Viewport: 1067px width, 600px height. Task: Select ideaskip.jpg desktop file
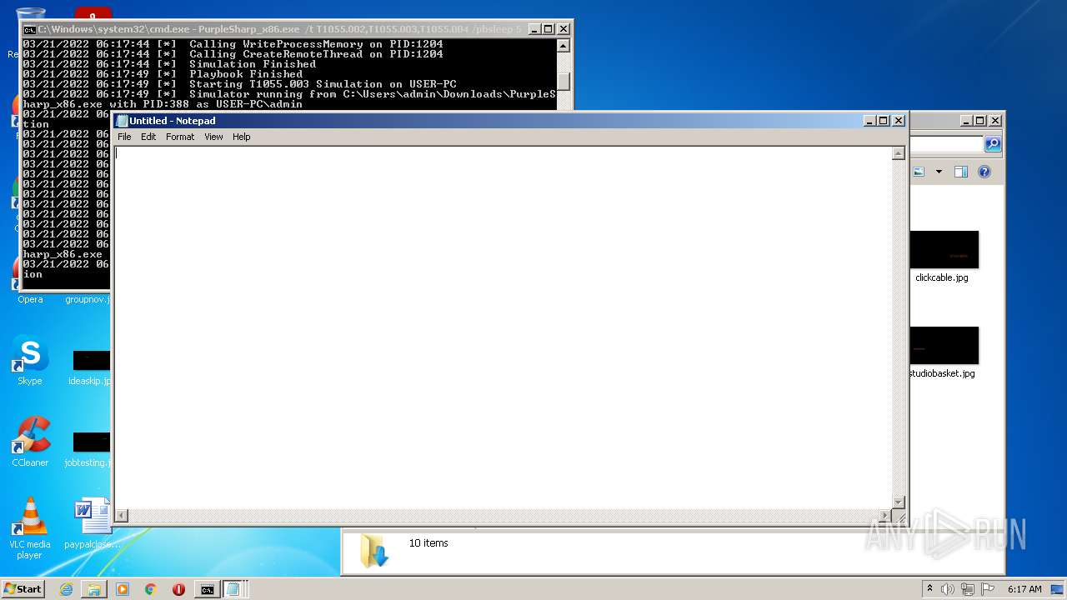[91, 367]
